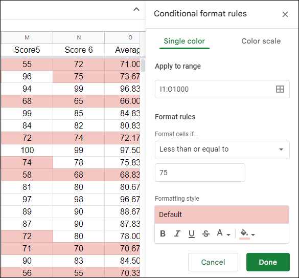Click the Done button

[268, 262]
